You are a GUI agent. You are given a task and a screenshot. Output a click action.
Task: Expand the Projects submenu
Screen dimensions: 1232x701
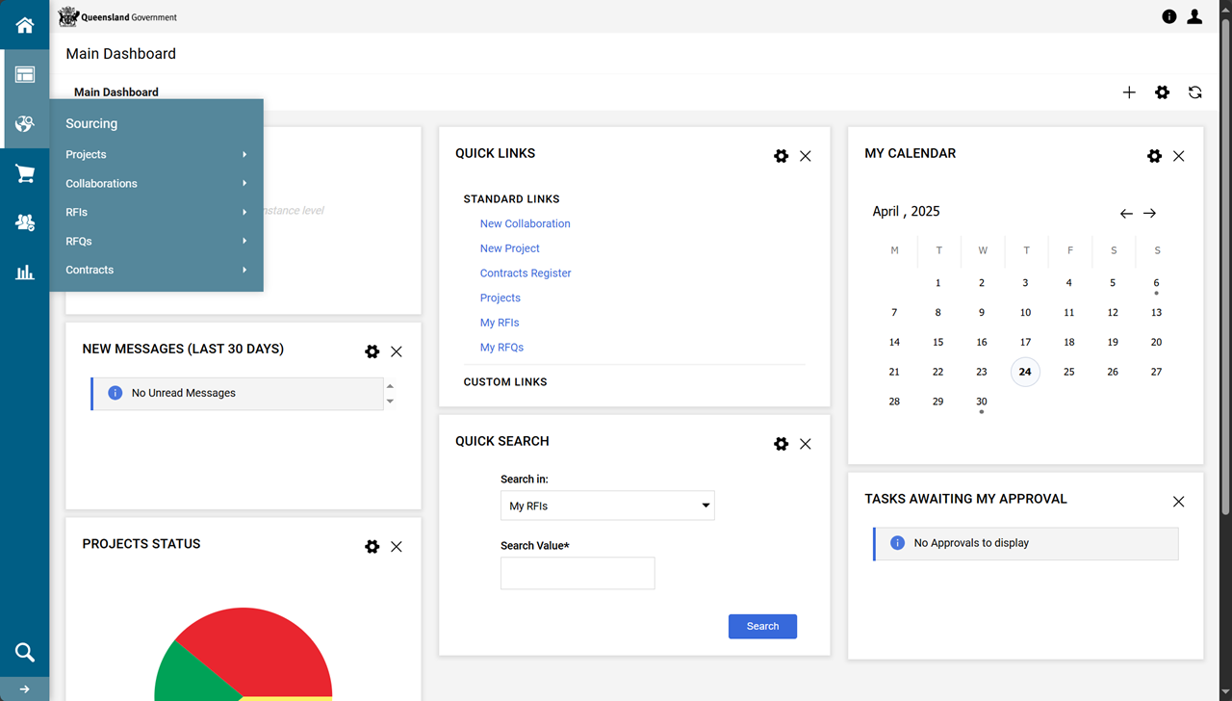[x=156, y=154]
